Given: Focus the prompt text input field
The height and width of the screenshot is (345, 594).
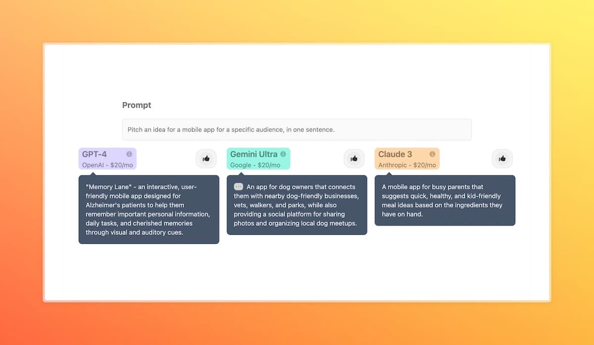Looking at the screenshot, I should point(297,129).
